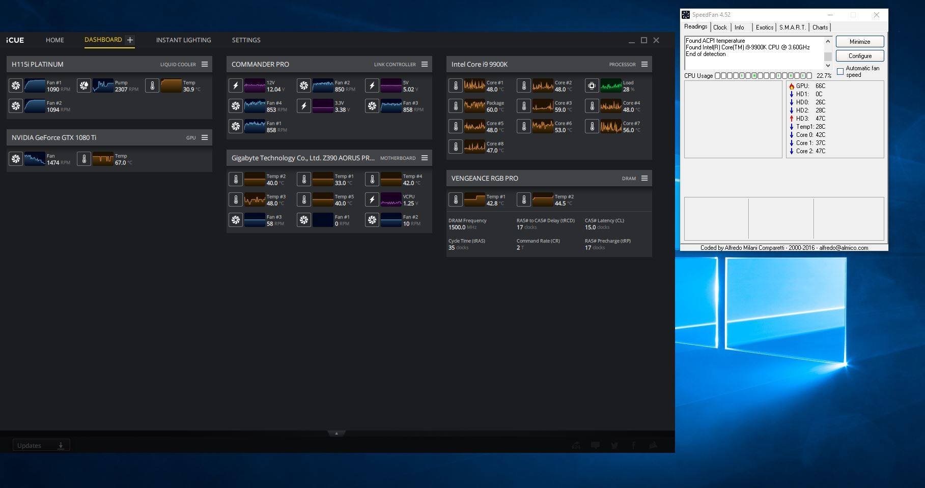This screenshot has width=925, height=488.
Task: Open the SpeedFan Charts tab
Action: point(820,27)
